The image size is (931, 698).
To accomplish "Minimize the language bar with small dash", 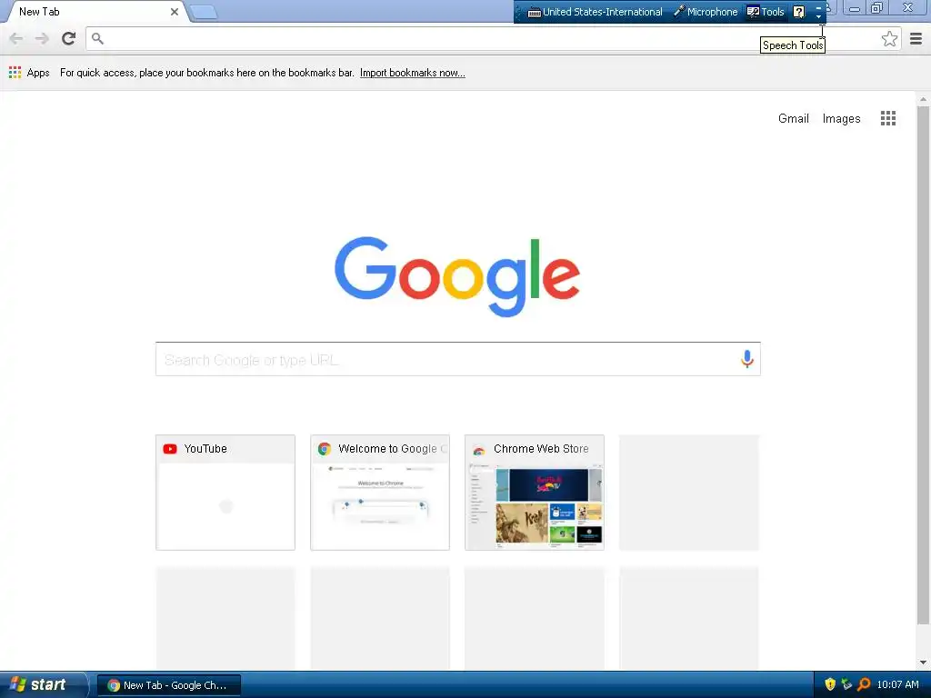I will (x=819, y=7).
